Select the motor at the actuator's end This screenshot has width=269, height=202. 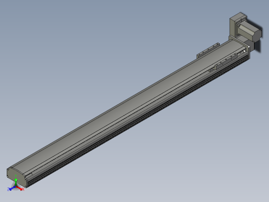[x=250, y=32]
